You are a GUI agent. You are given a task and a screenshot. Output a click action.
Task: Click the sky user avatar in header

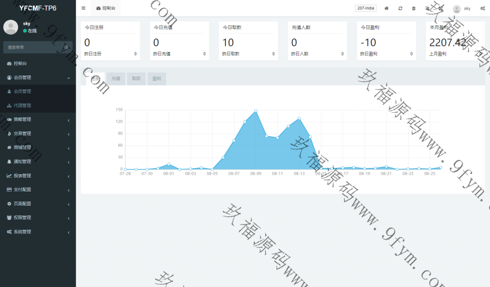point(457,9)
